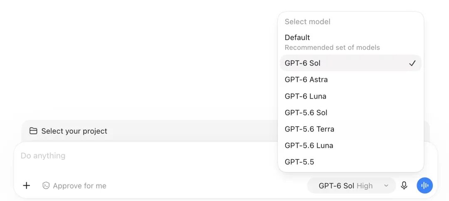Select the Default recommended set of models
This screenshot has height=201, width=449.
(350, 42)
